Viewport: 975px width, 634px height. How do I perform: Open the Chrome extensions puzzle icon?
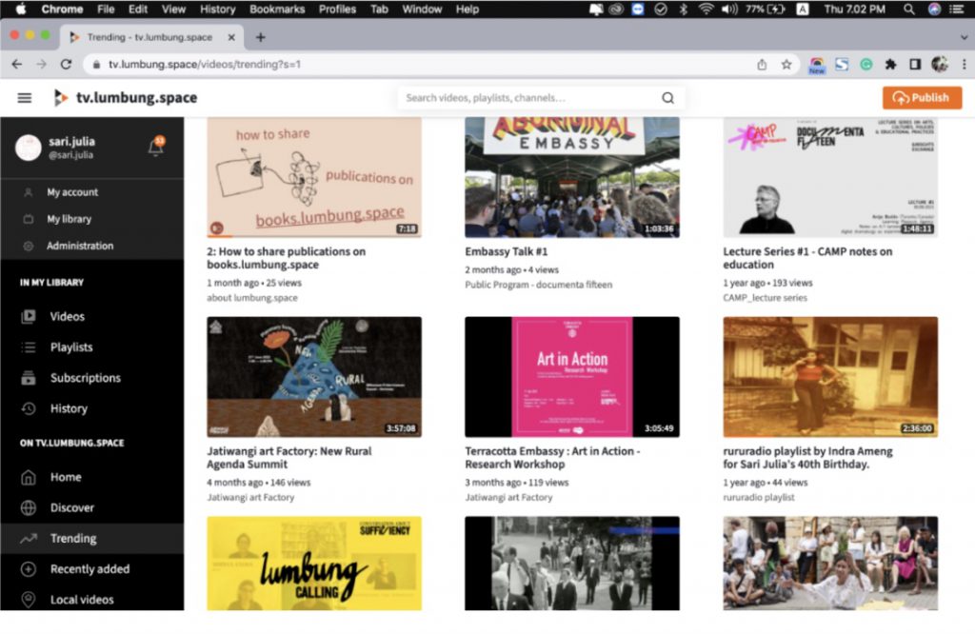tap(890, 64)
